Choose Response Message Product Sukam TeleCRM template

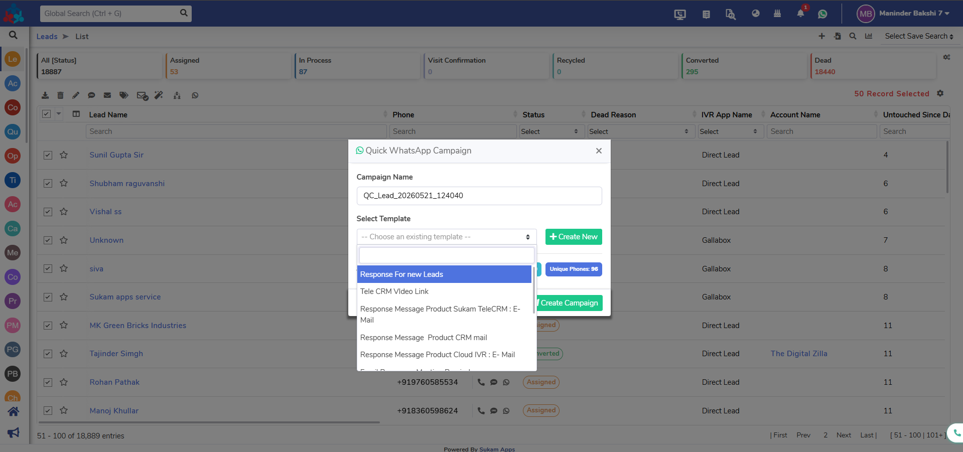coord(444,315)
